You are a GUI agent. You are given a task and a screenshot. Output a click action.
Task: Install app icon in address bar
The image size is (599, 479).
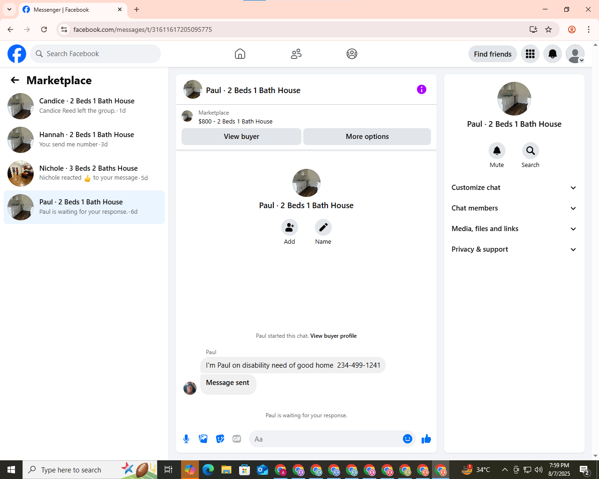tap(533, 29)
